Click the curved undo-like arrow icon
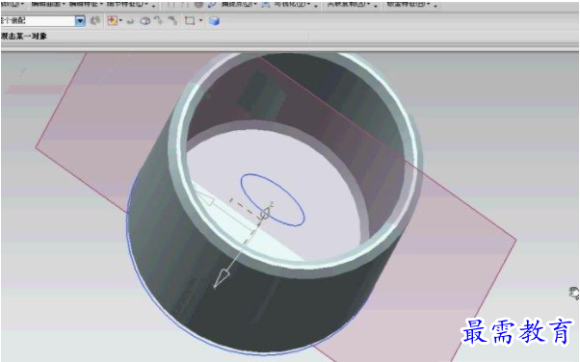Screen dimensions: 580x362 (x=130, y=21)
